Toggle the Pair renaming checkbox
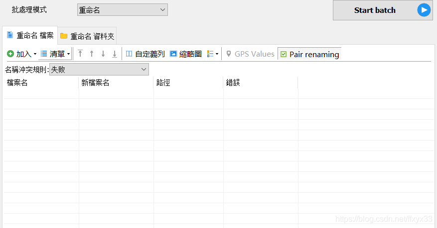 point(284,54)
